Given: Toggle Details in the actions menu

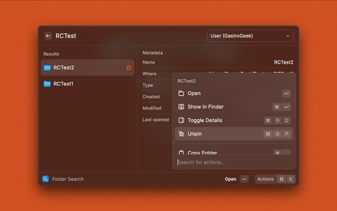Looking at the screenshot, I should point(205,120).
